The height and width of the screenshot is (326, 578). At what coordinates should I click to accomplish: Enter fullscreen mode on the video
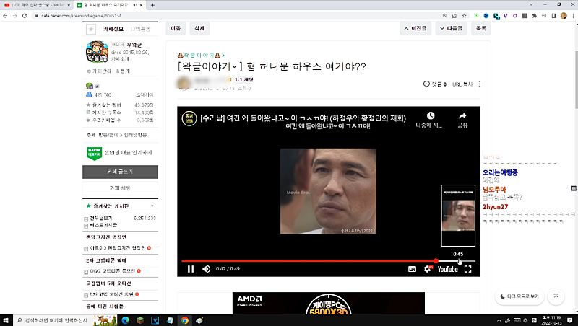click(467, 269)
